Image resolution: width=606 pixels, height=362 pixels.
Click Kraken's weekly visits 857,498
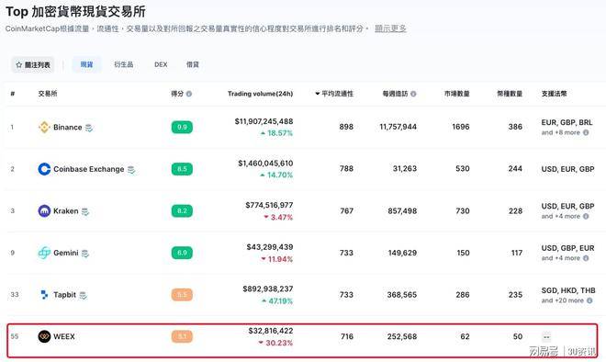pyautogui.click(x=402, y=210)
